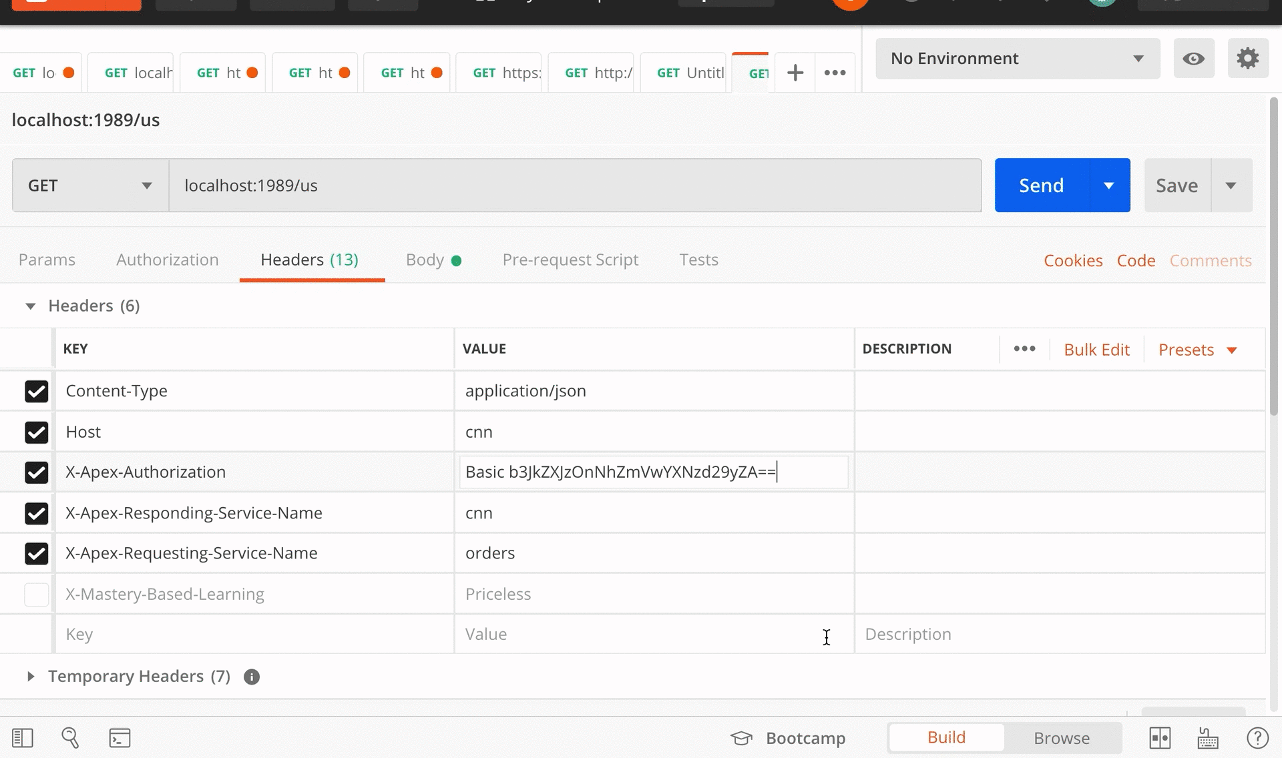Open the settings gear icon
This screenshot has height=758, width=1282.
[1249, 58]
